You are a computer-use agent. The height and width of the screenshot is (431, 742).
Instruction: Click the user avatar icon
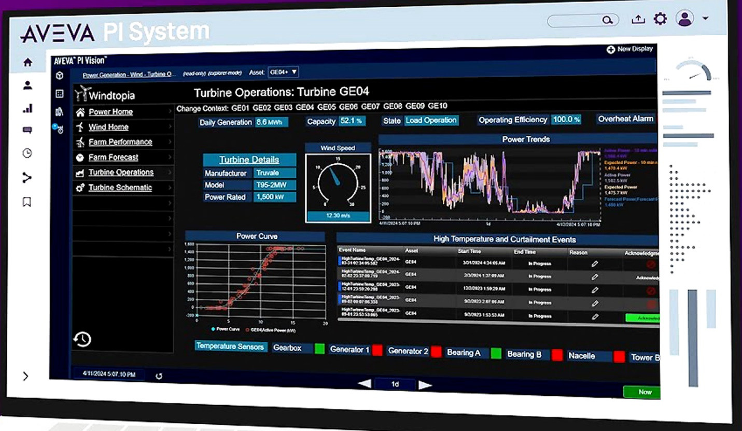[684, 19]
